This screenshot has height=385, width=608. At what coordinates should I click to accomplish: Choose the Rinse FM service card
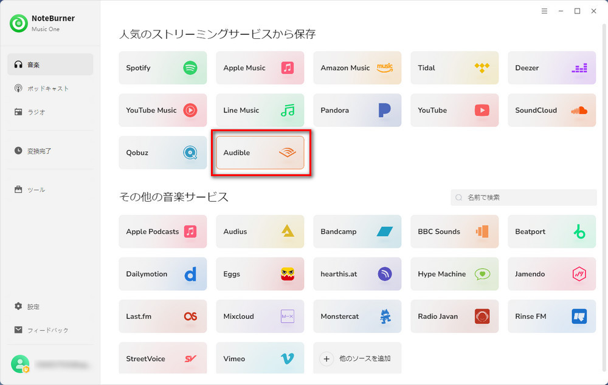pyautogui.click(x=552, y=316)
